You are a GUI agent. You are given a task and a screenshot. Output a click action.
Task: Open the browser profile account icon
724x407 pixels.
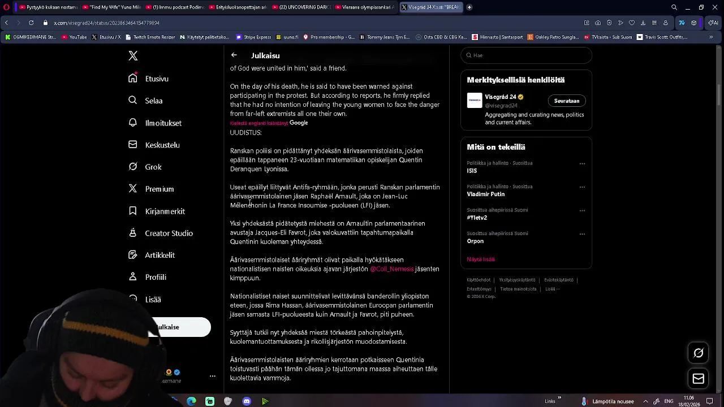[x=666, y=23]
